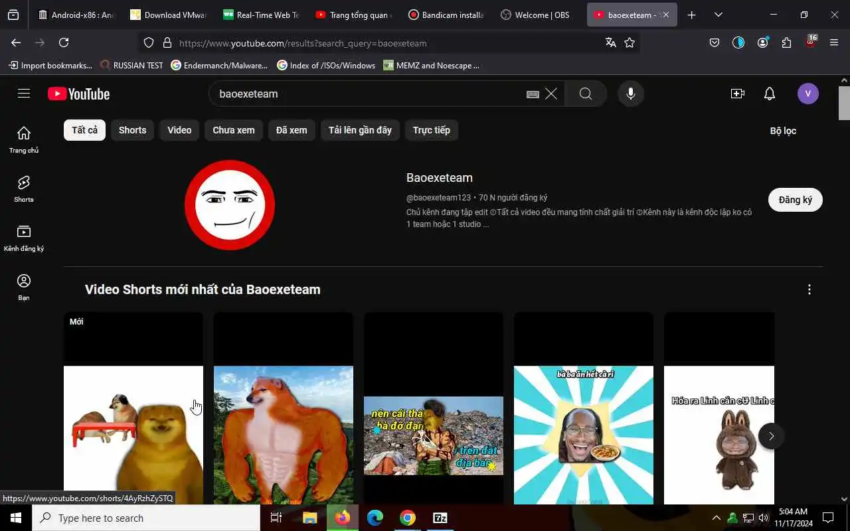Open the RUSSIAN TEST bookmark
The image size is (850, 531).
(x=131, y=65)
